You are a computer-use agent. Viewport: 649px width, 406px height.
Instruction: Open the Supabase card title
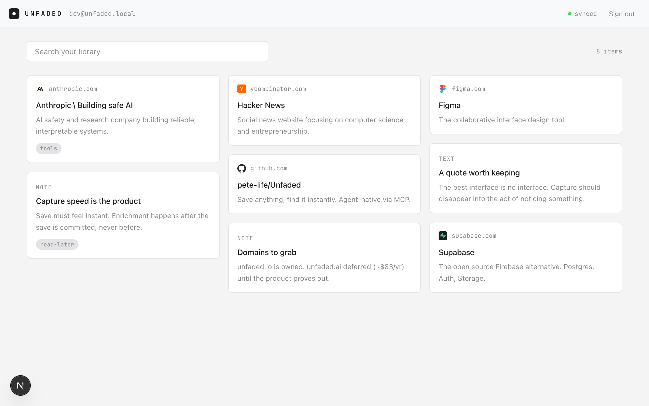(456, 252)
